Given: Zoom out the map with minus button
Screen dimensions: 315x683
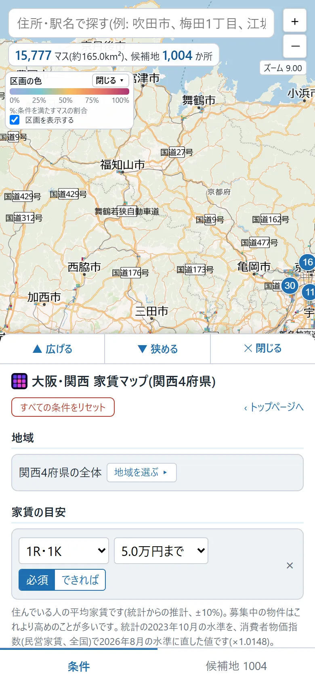Looking at the screenshot, I should point(295,46).
